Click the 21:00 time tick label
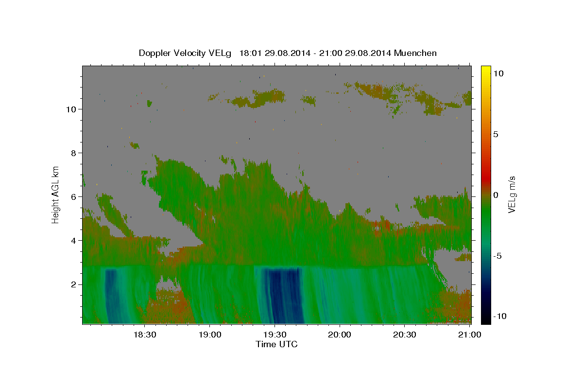 [469, 335]
